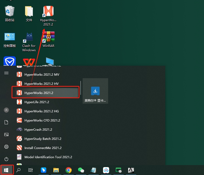Open the notepad-style app on taskbar
This screenshot has width=204, height=175.
point(93,170)
